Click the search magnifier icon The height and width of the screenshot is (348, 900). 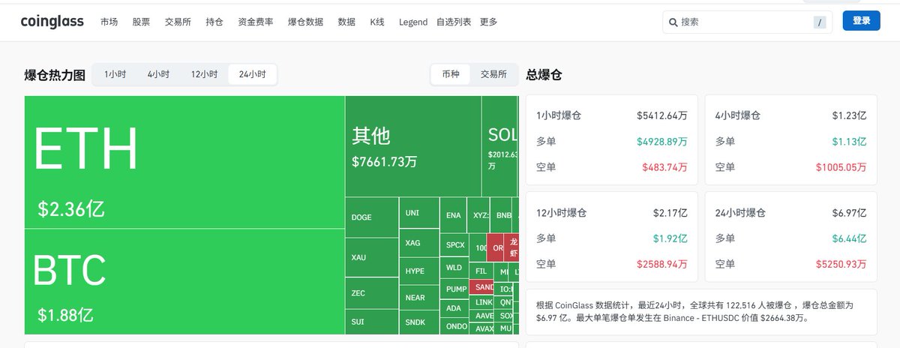pos(673,22)
